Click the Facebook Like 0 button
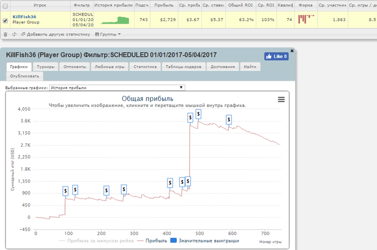Screen dimensions: 377x250 click(276, 56)
